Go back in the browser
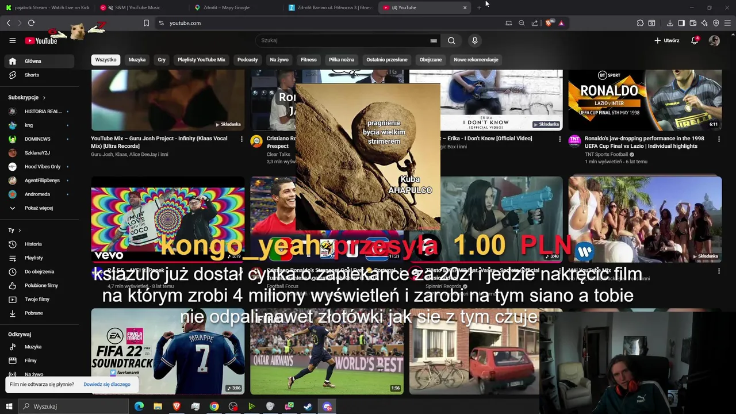The image size is (736, 414). 8,23
